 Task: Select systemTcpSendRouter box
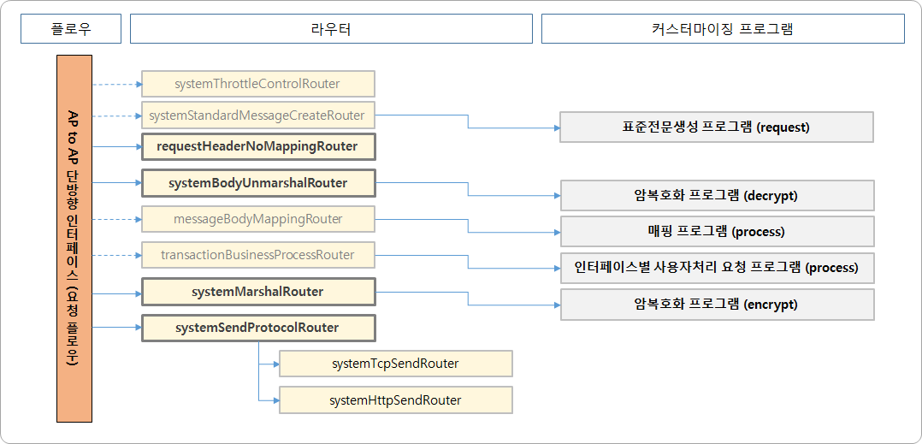point(396,364)
